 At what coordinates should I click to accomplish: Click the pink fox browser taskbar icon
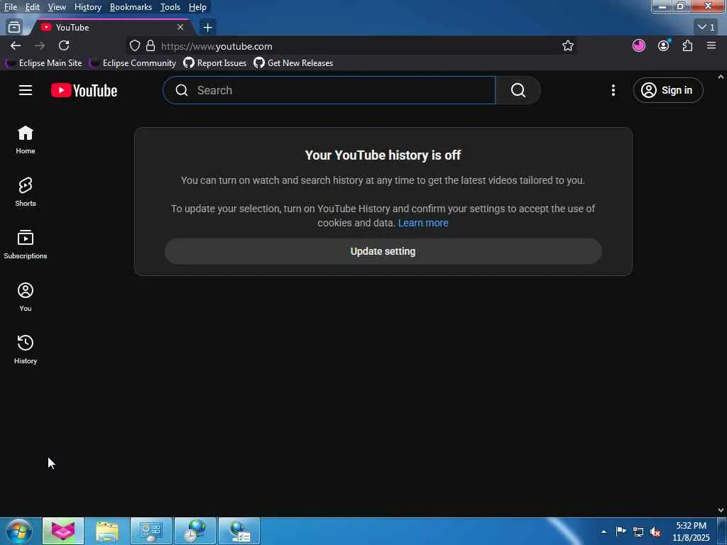[x=63, y=531]
